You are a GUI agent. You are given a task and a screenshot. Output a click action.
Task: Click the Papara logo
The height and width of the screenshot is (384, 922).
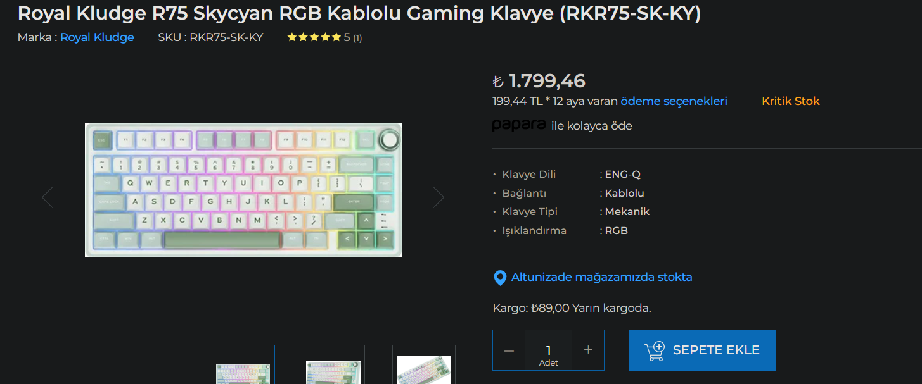[519, 125]
